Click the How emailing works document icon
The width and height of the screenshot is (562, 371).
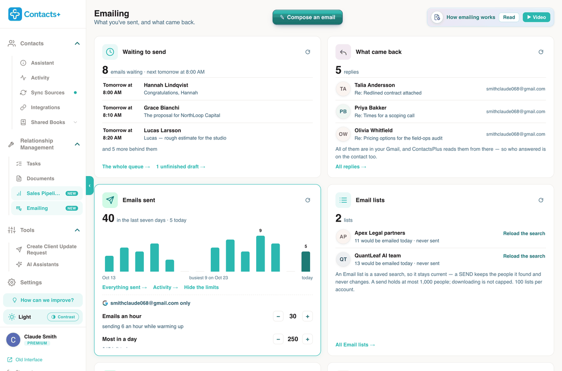click(x=437, y=17)
